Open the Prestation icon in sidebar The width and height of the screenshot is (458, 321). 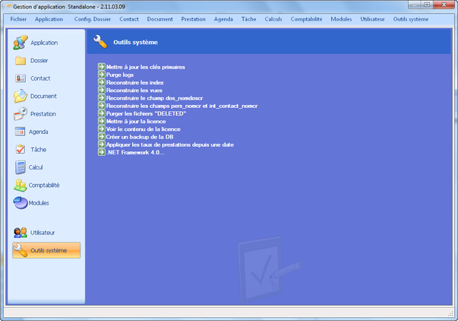coord(21,114)
